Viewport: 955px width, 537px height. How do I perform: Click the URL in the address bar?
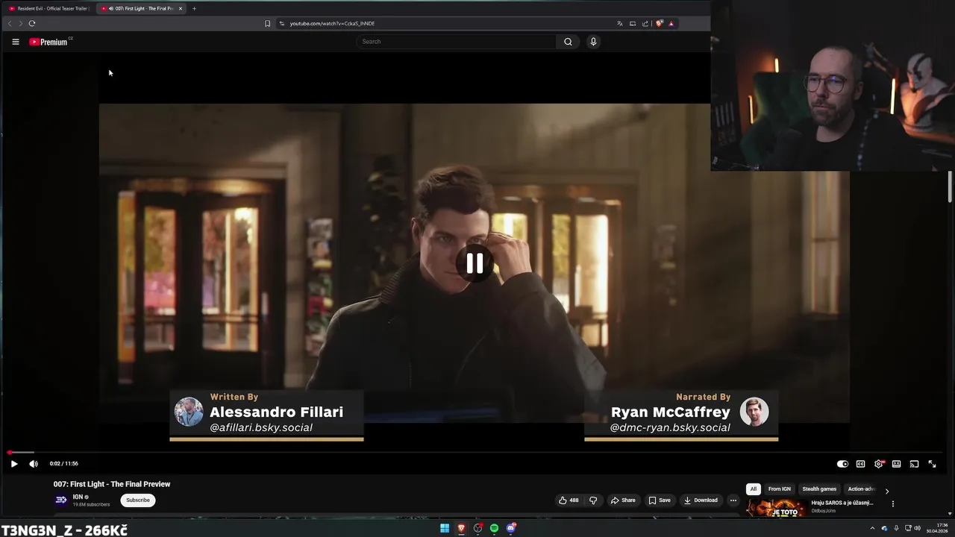(332, 23)
